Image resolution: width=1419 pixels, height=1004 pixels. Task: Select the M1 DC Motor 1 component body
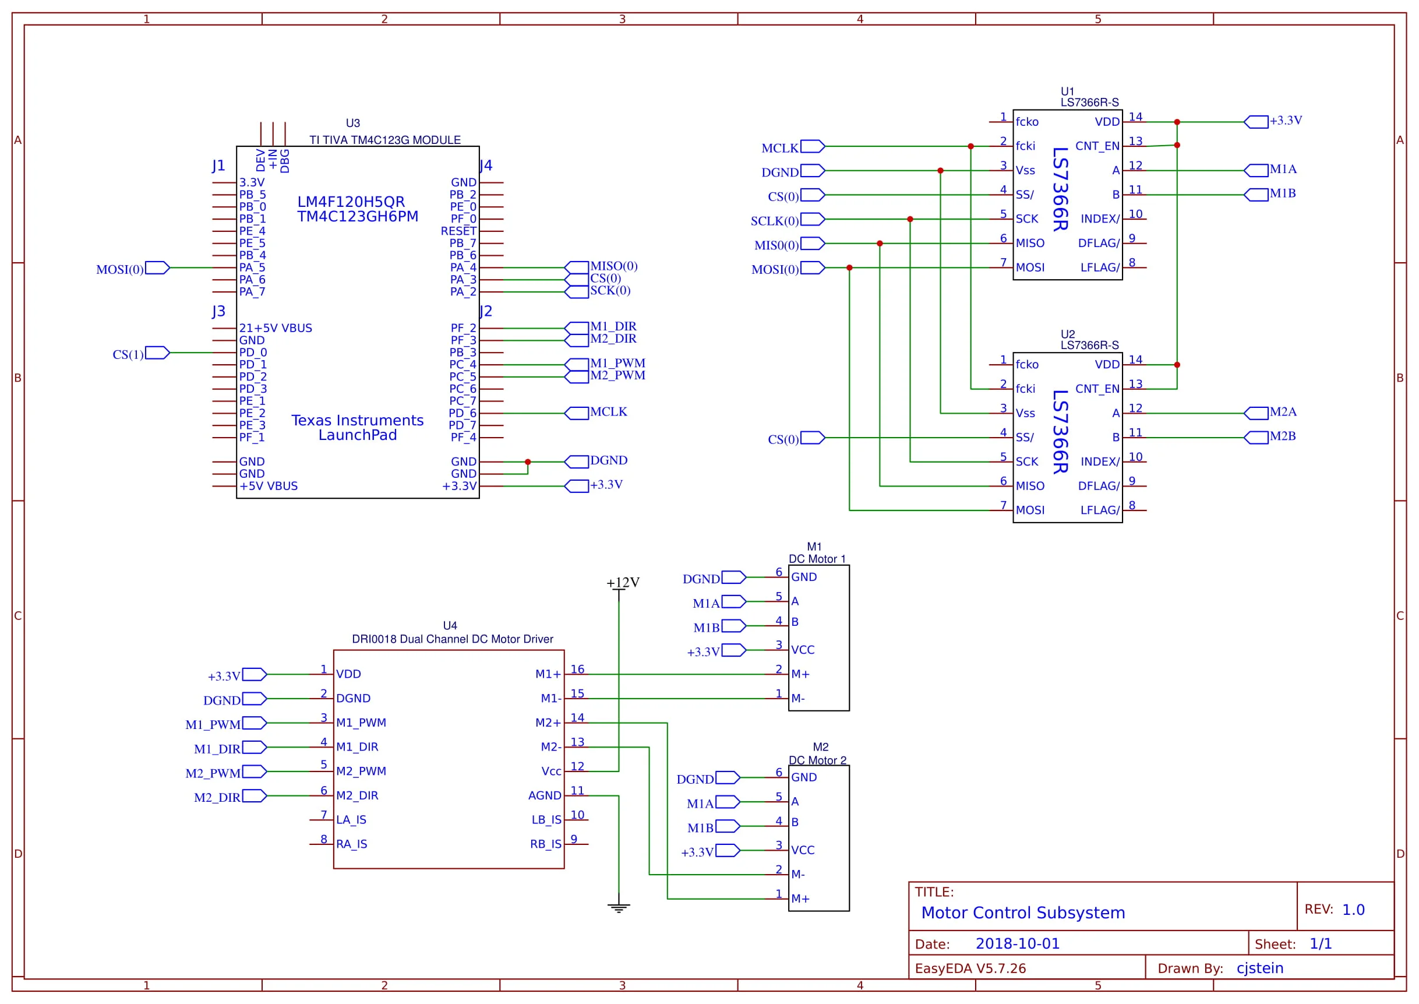click(x=818, y=638)
